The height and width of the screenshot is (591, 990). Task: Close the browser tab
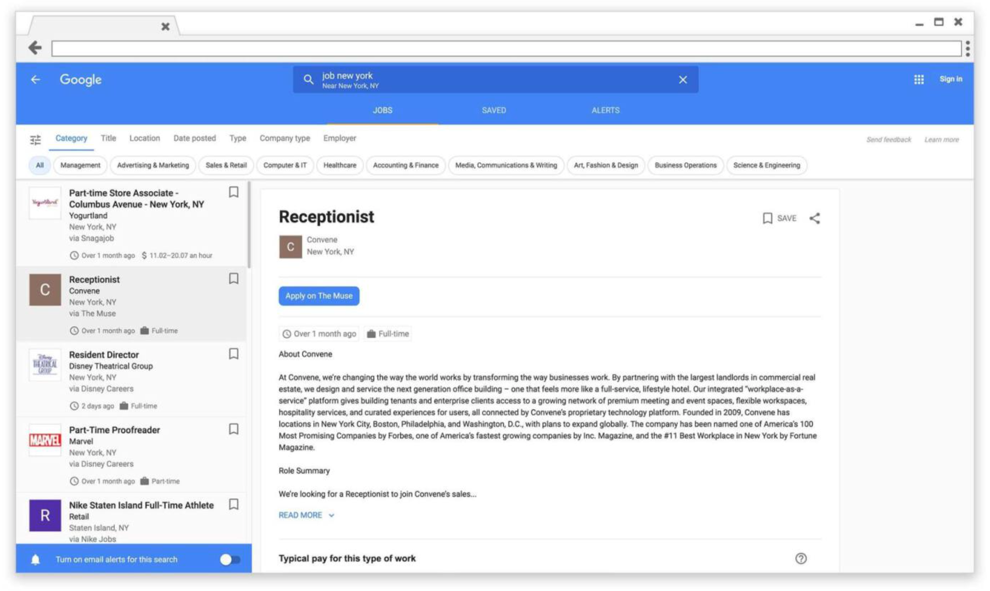165,27
